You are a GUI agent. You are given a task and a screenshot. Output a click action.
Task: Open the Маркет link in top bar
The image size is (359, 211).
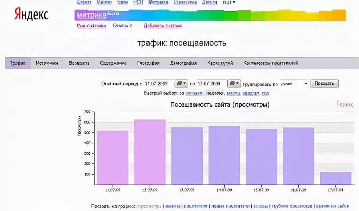[x=104, y=2]
